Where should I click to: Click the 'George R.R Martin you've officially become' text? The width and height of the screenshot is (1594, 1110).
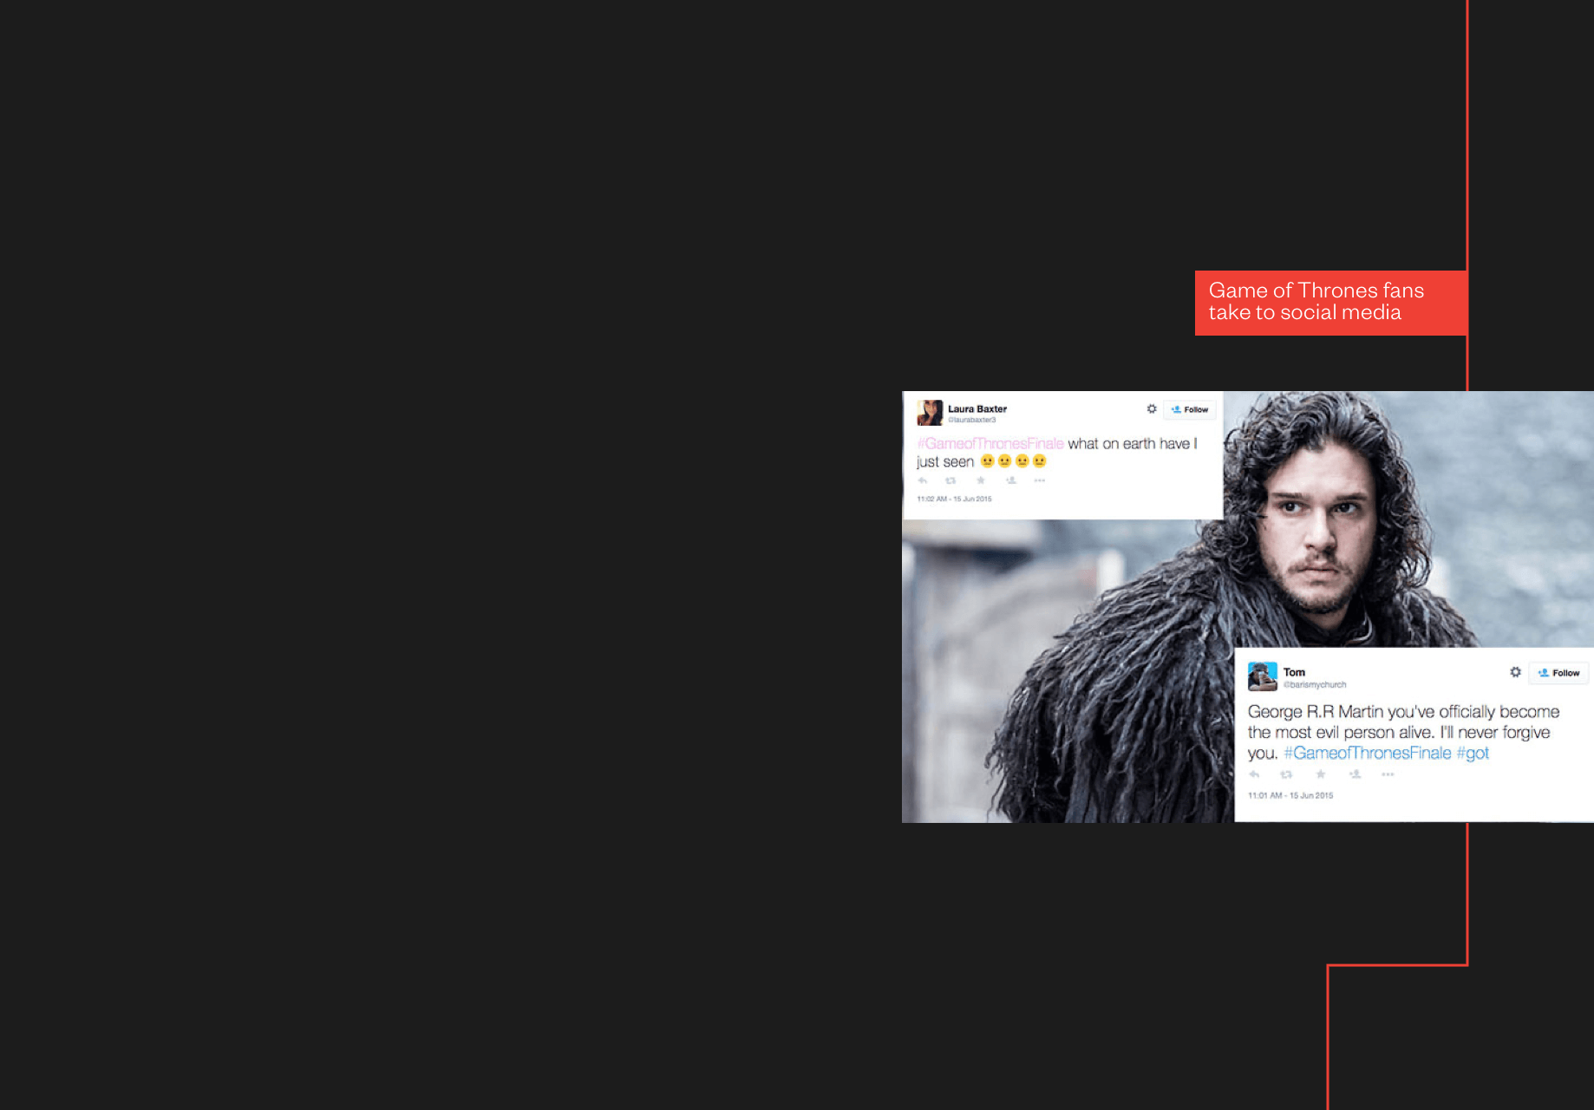tap(1403, 711)
